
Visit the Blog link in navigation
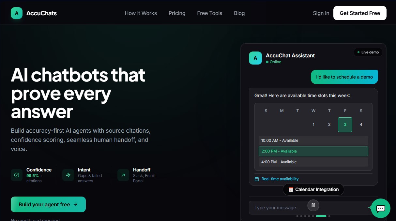coord(239,13)
